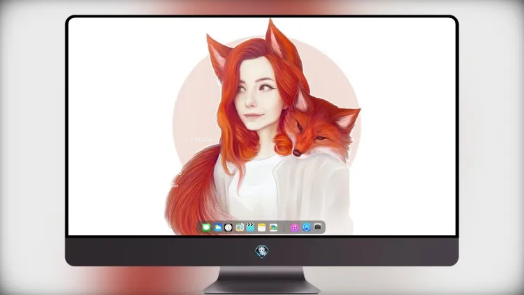The height and width of the screenshot is (295, 524).
Task: Open the green Messages app in the dock
Action: click(206, 228)
